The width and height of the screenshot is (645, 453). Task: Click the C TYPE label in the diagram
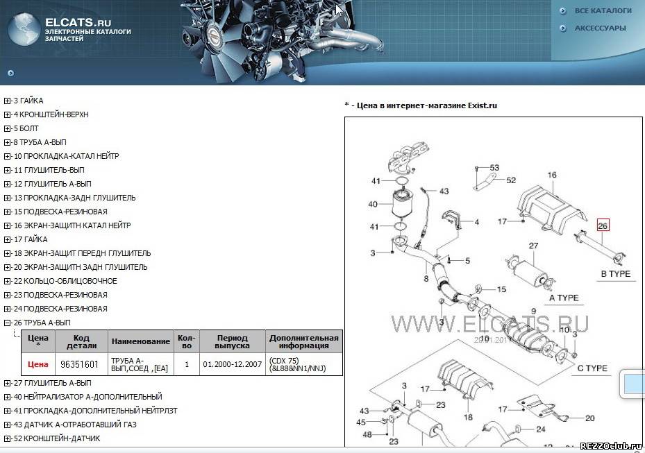coord(592,368)
